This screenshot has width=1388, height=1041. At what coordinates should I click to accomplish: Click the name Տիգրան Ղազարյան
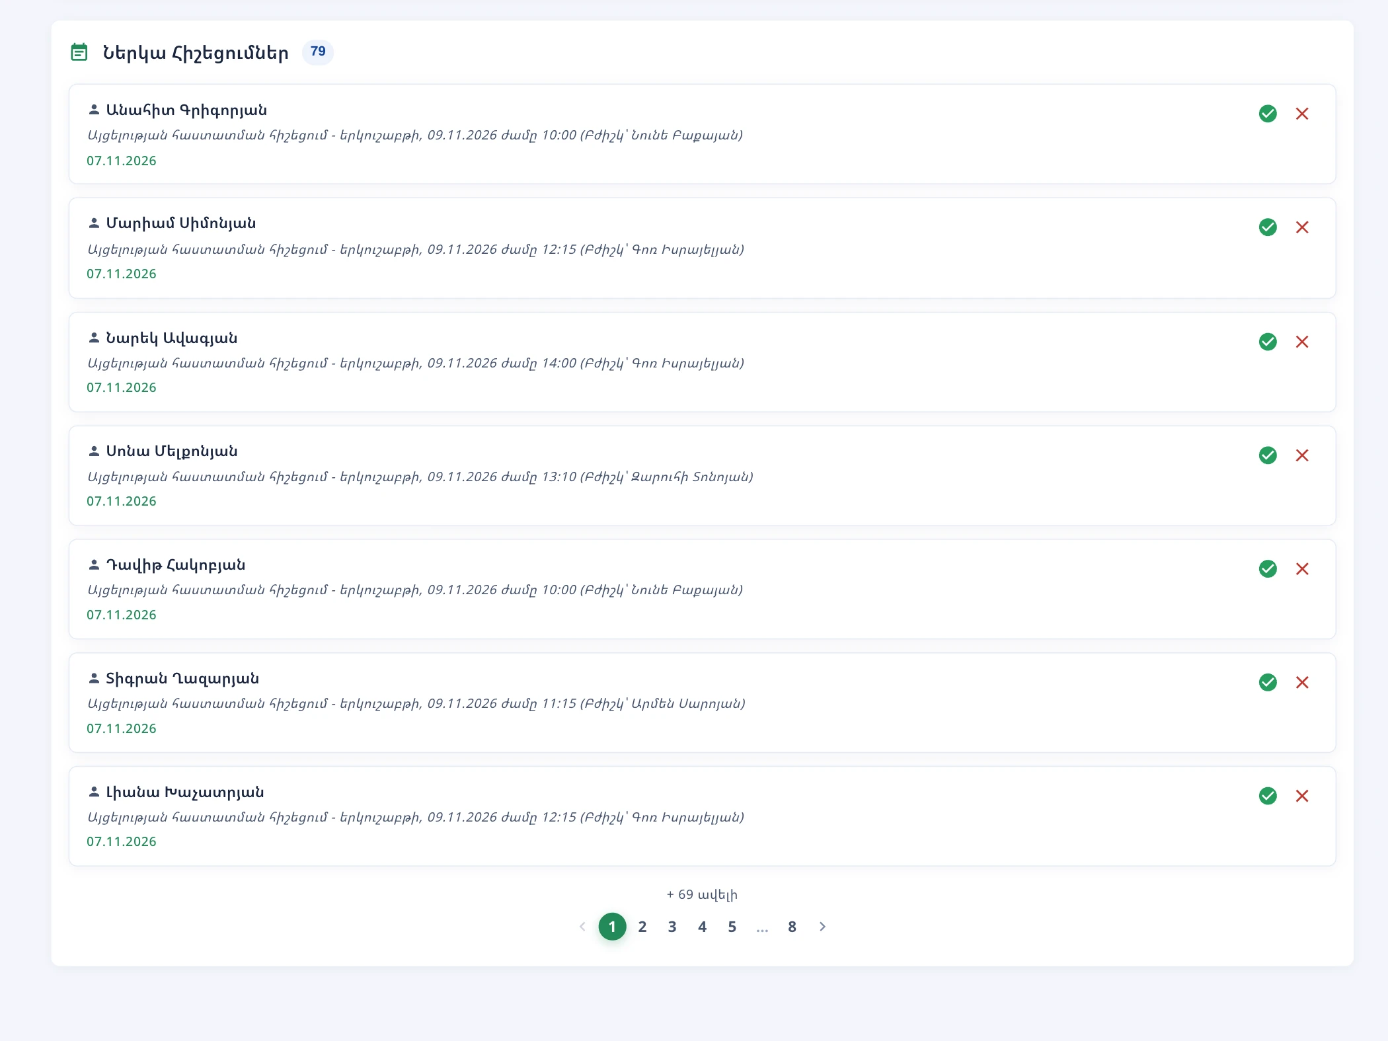182,679
